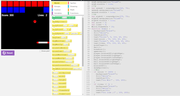Click the 'Ball();' code line
The width and height of the screenshot is (180, 96).
[98, 47]
